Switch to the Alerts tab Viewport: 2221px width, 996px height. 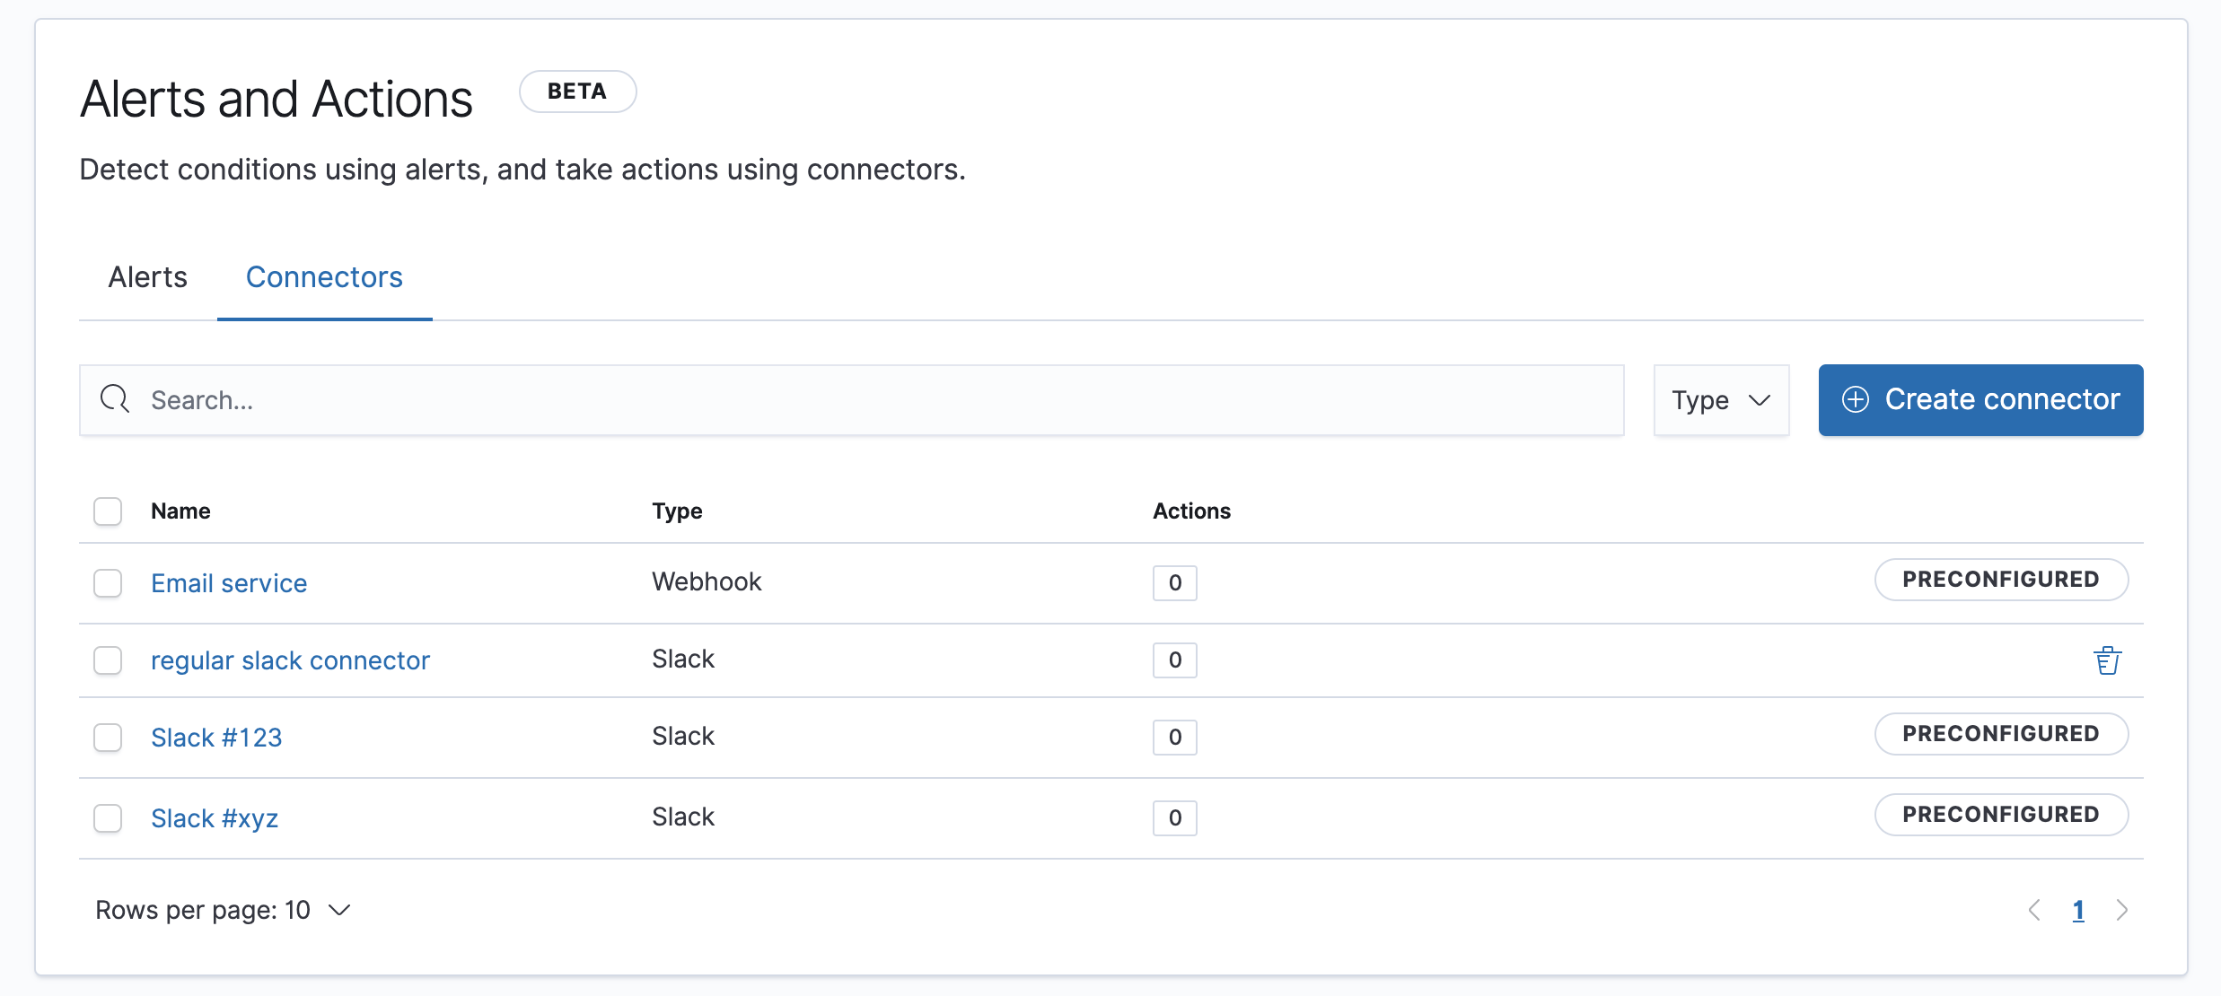point(147,277)
